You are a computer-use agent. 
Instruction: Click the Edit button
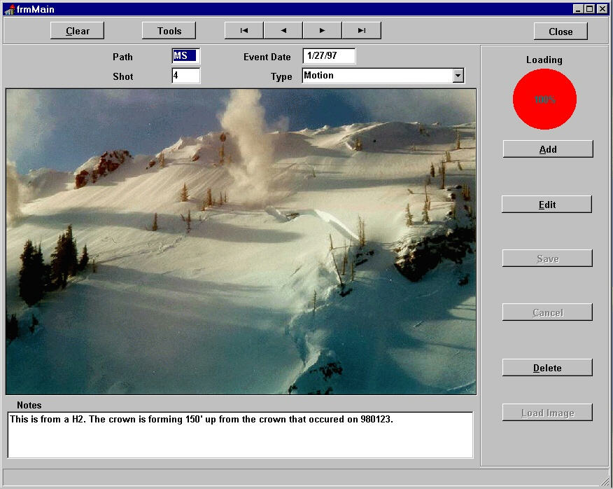547,205
